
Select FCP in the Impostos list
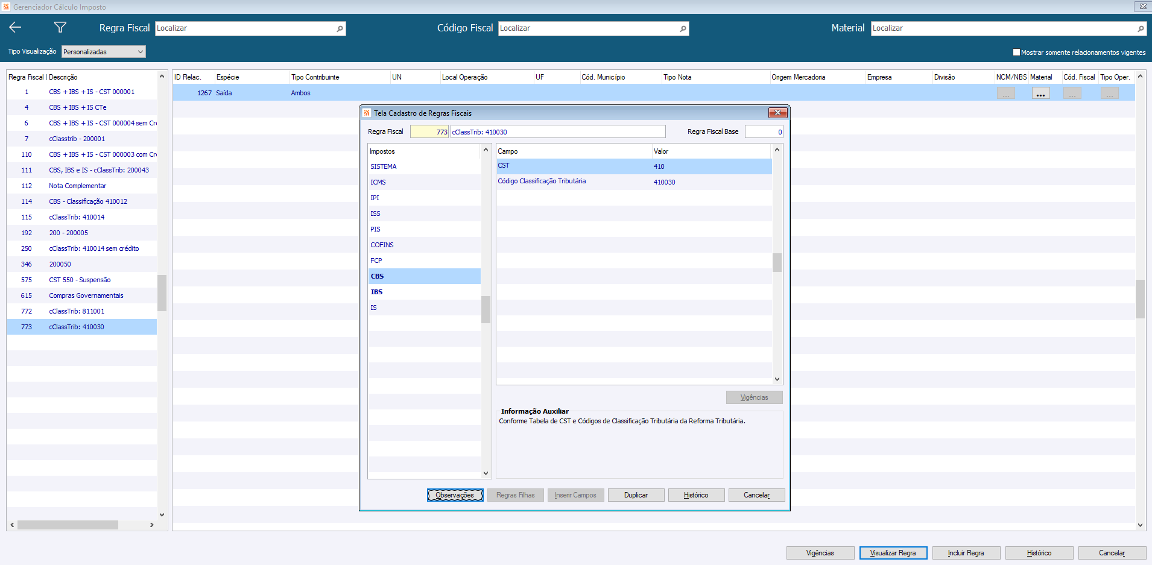425,260
